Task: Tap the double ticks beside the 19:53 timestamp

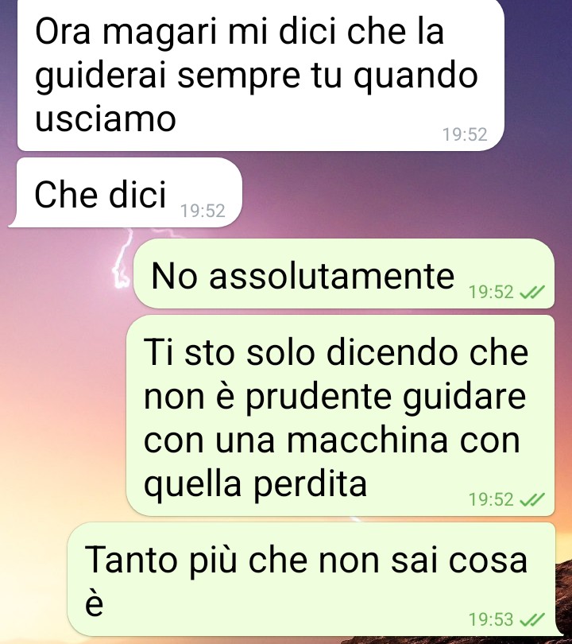Action: coord(531,619)
